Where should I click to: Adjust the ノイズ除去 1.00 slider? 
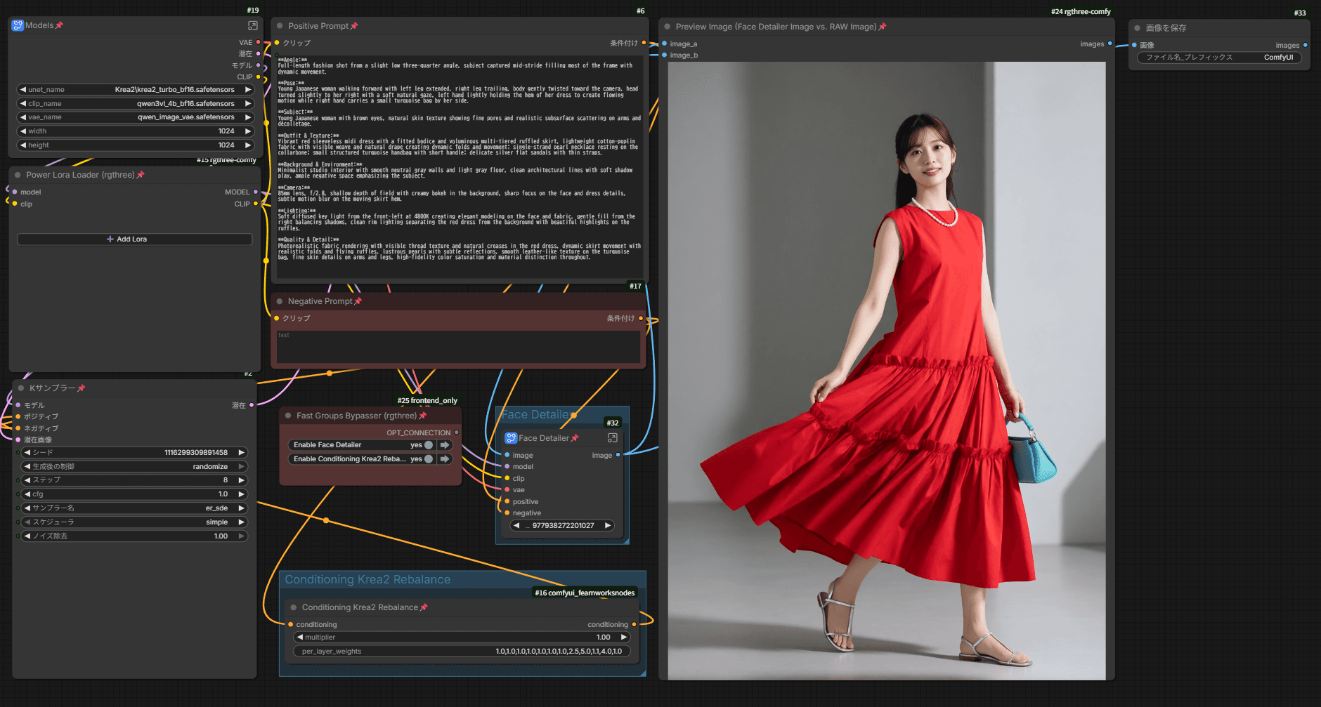[135, 536]
